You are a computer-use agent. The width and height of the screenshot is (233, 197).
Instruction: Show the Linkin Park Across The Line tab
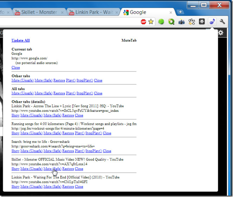(15, 115)
